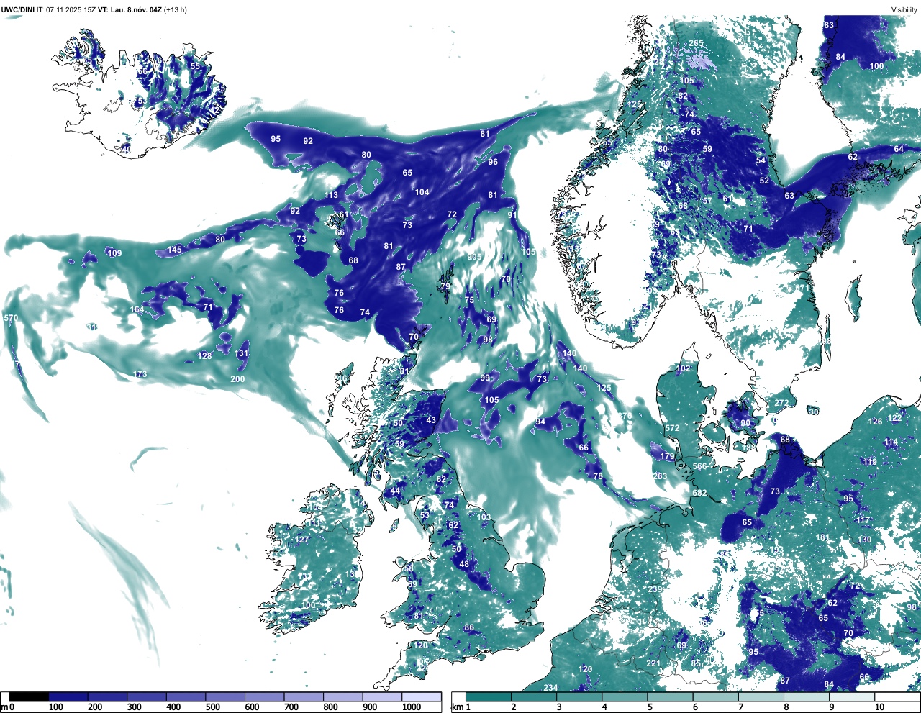Click the '43' value over Scotland
921x713 pixels.
click(431, 420)
